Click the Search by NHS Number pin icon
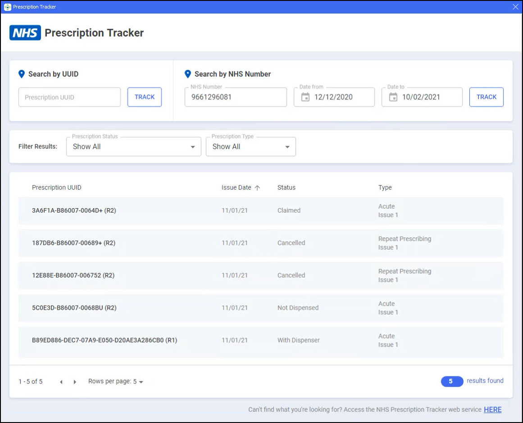Viewport: 523px width, 423px height. pyautogui.click(x=188, y=74)
